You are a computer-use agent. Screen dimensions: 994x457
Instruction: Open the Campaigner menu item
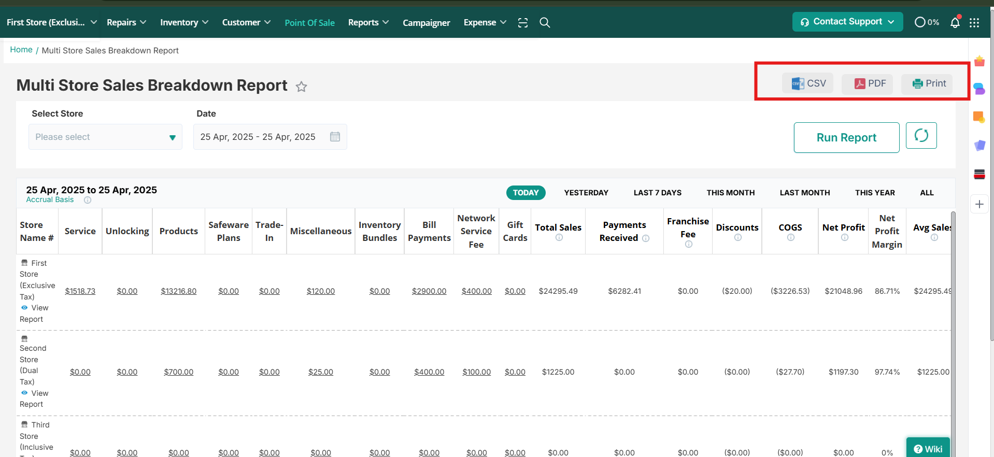[426, 23]
